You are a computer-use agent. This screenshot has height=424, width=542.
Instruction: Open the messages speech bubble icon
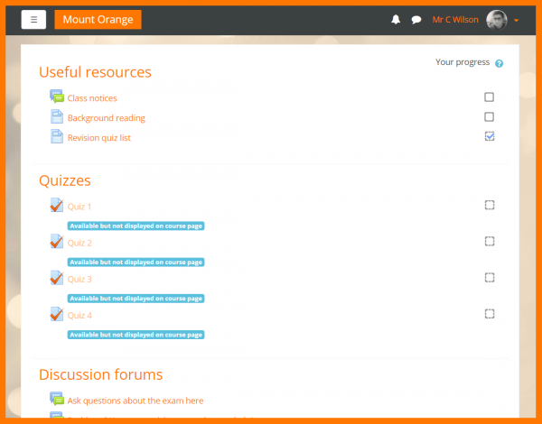(x=416, y=20)
